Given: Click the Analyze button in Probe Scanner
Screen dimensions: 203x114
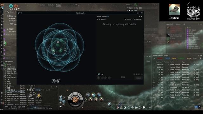Looking at the screenshot, I should [x=139, y=78].
